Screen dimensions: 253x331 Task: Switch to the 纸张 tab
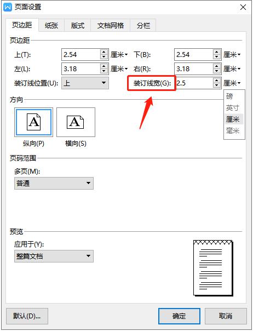pyautogui.click(x=51, y=26)
